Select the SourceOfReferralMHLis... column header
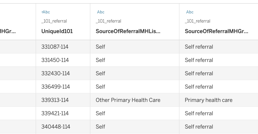Viewport: 258px width, 134px height. [128, 31]
